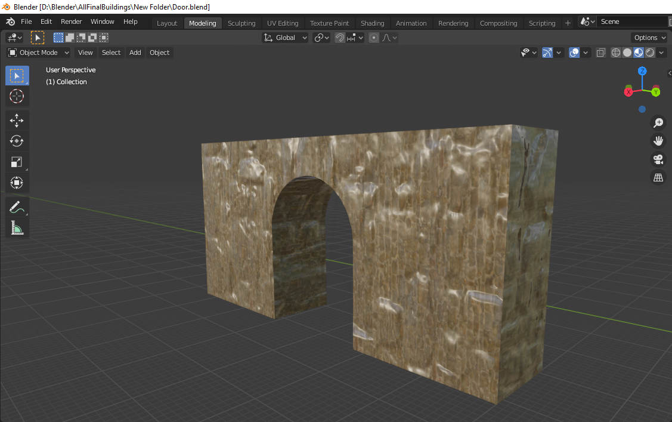Open the Window menu
The height and width of the screenshot is (422, 672).
pos(102,21)
